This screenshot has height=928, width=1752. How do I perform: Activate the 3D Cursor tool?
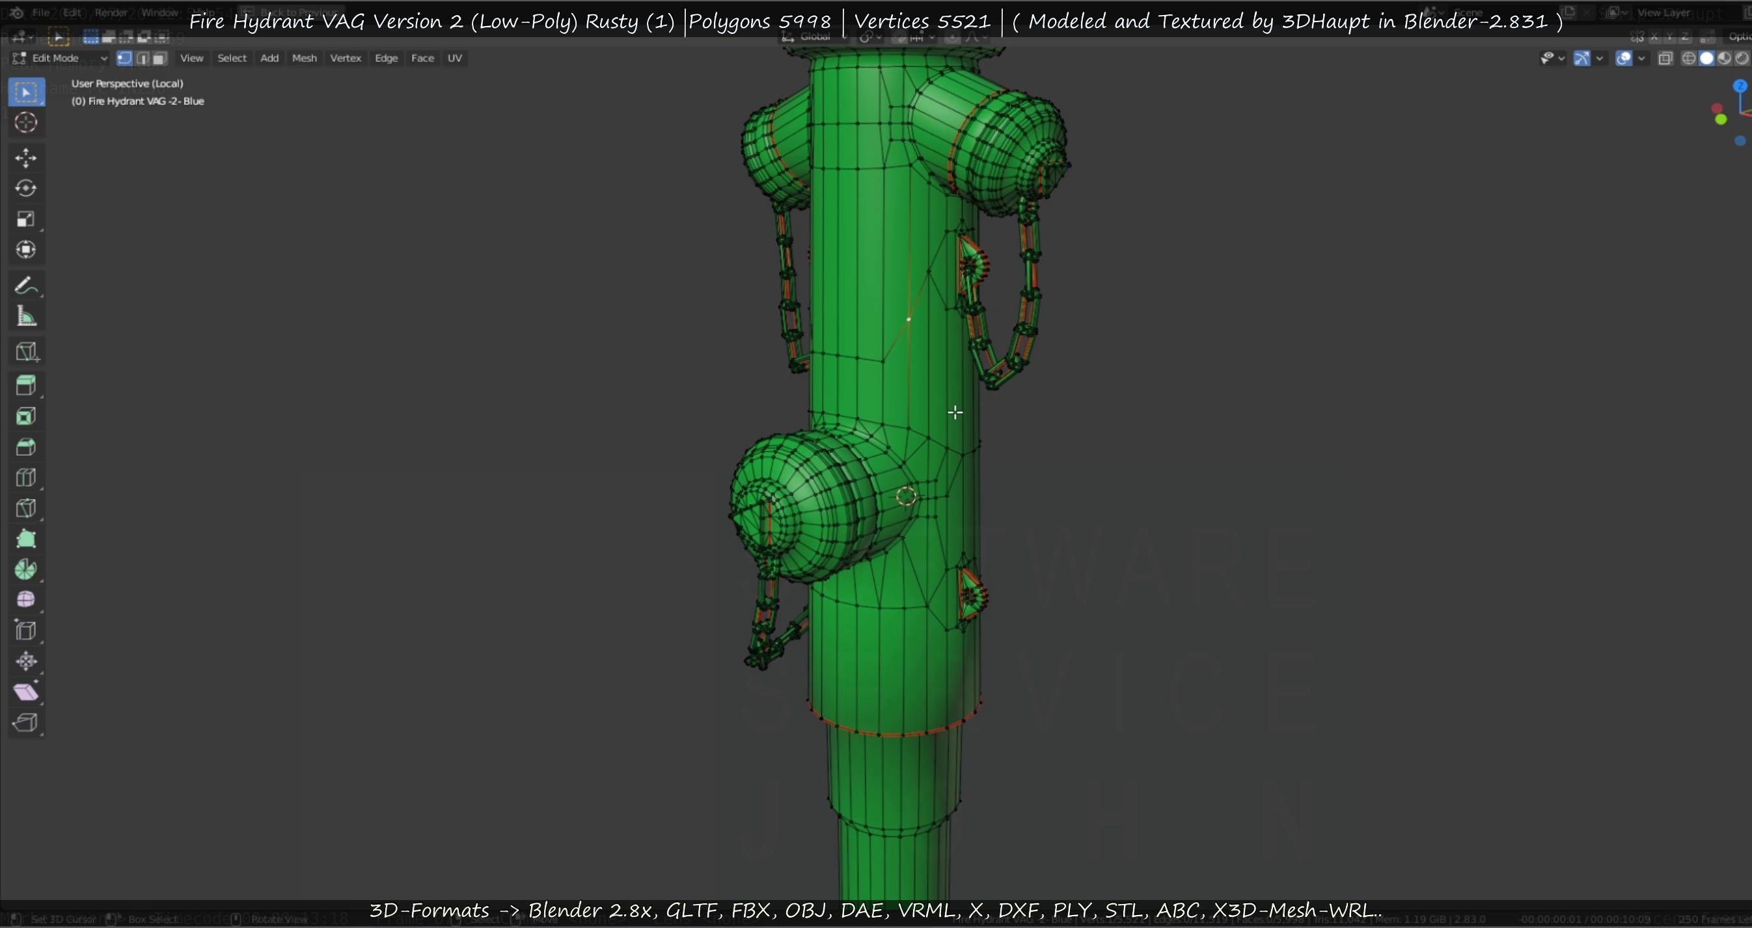(27, 122)
